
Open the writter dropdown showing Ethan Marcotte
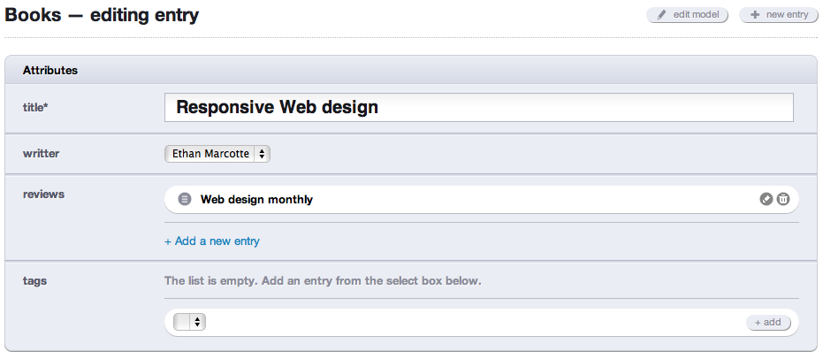[x=217, y=154]
